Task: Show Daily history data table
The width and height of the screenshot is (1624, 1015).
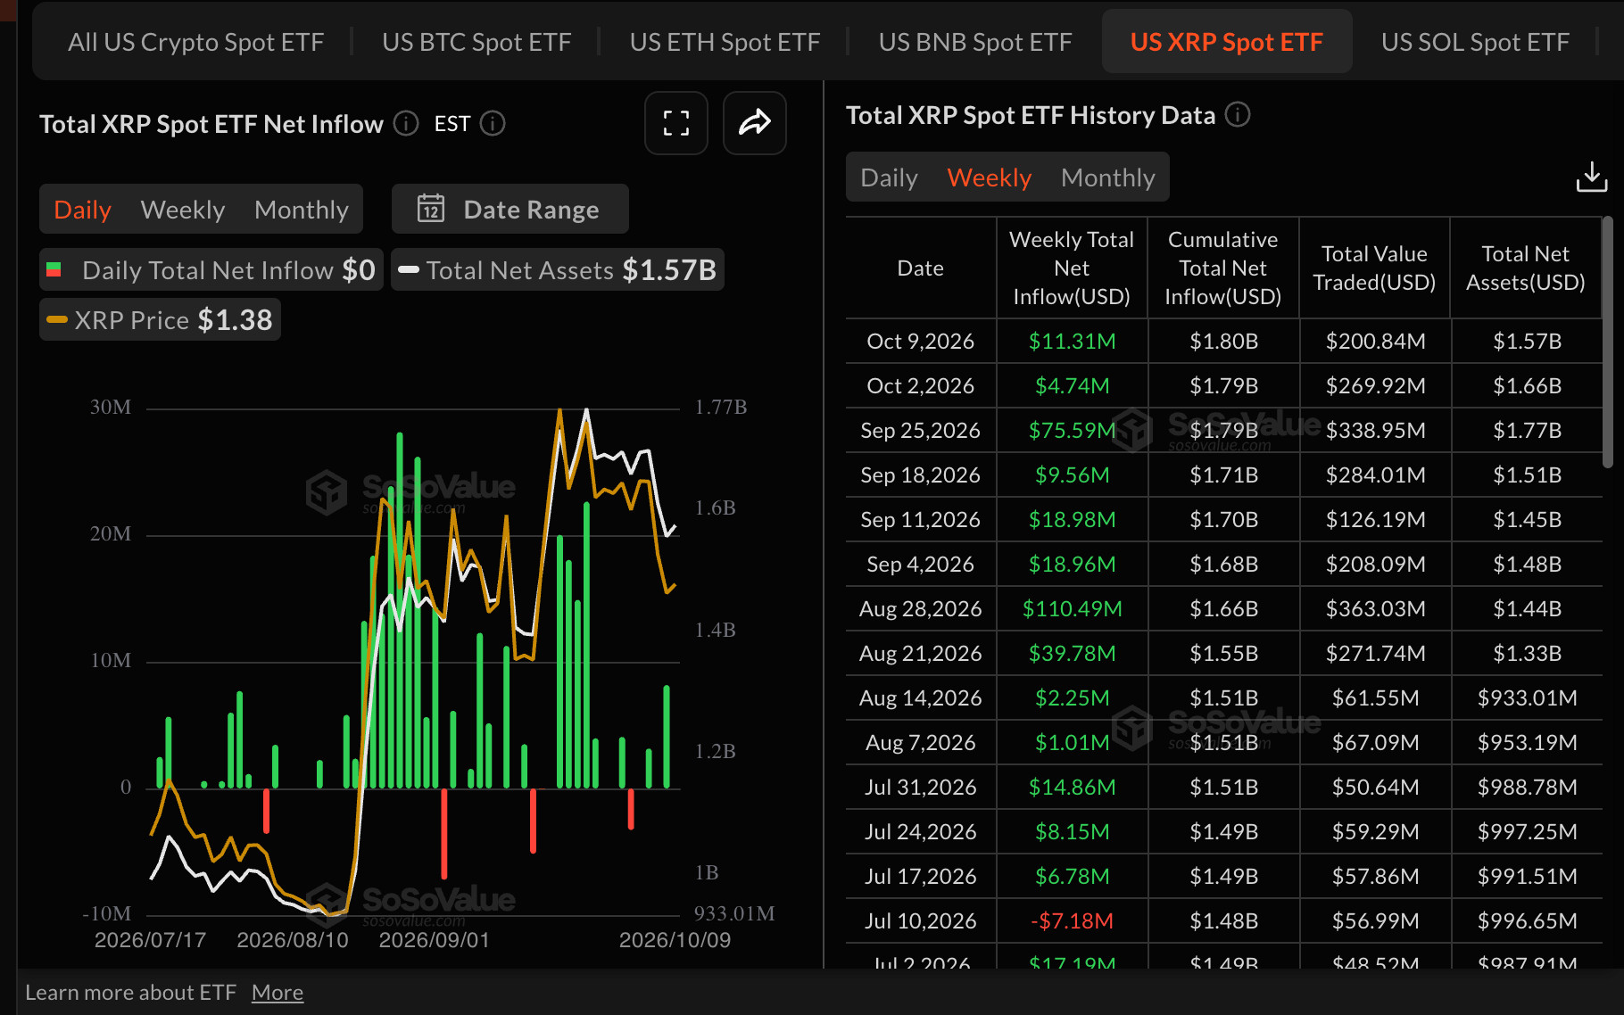Action: coord(889,177)
